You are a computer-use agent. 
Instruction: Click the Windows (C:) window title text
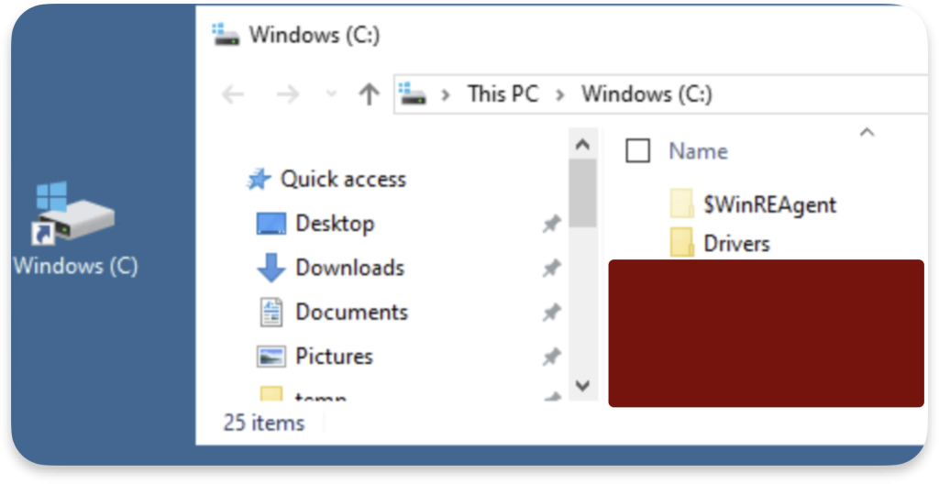click(315, 36)
